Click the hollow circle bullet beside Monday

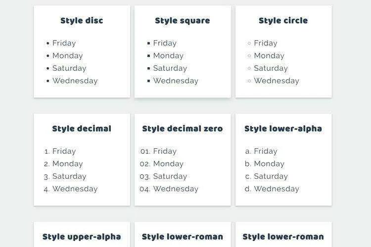pyautogui.click(x=249, y=56)
